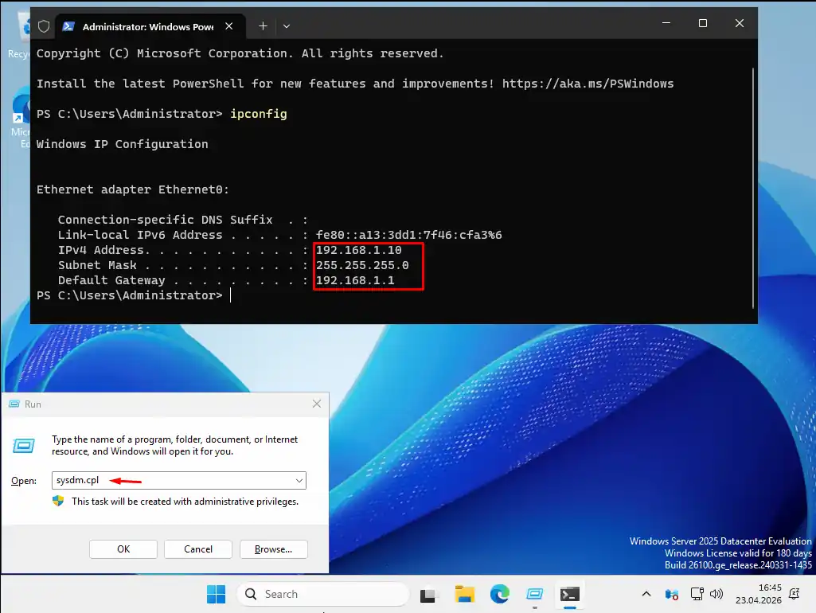Show hidden system tray icons
The height and width of the screenshot is (613, 816).
(x=646, y=594)
